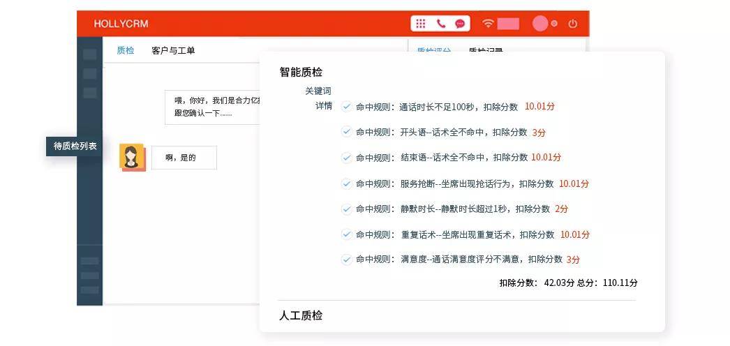Open the 待质检列表 sidebar label

(x=75, y=146)
